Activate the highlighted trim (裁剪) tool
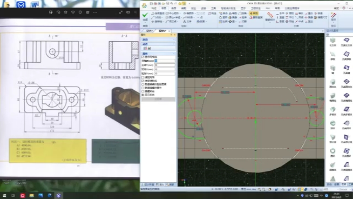Screen dimensions: 353x199 (254, 14)
